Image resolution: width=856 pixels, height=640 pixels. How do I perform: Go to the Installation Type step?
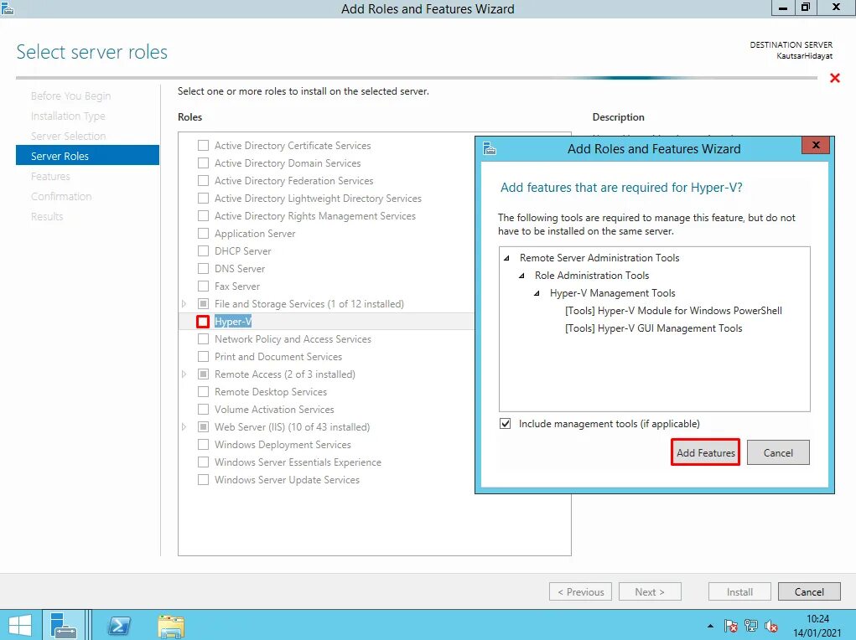coord(68,116)
